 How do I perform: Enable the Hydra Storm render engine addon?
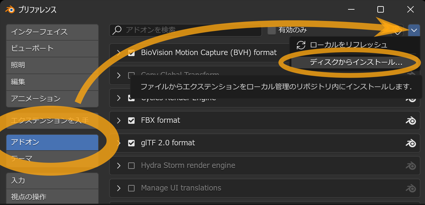click(x=131, y=166)
